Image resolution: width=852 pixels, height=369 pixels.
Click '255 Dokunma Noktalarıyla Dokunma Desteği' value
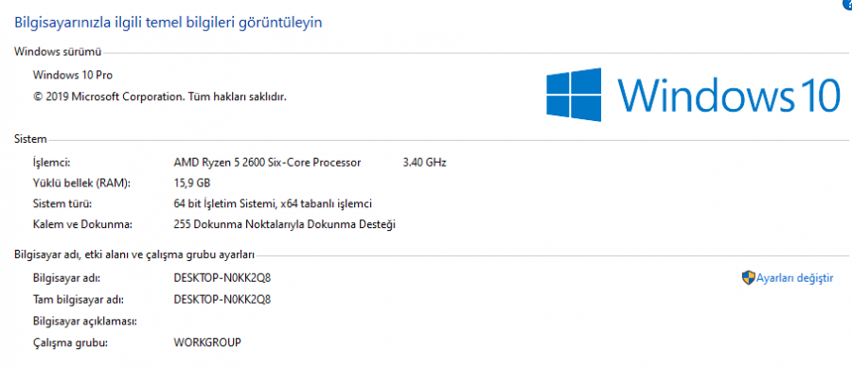tap(285, 224)
